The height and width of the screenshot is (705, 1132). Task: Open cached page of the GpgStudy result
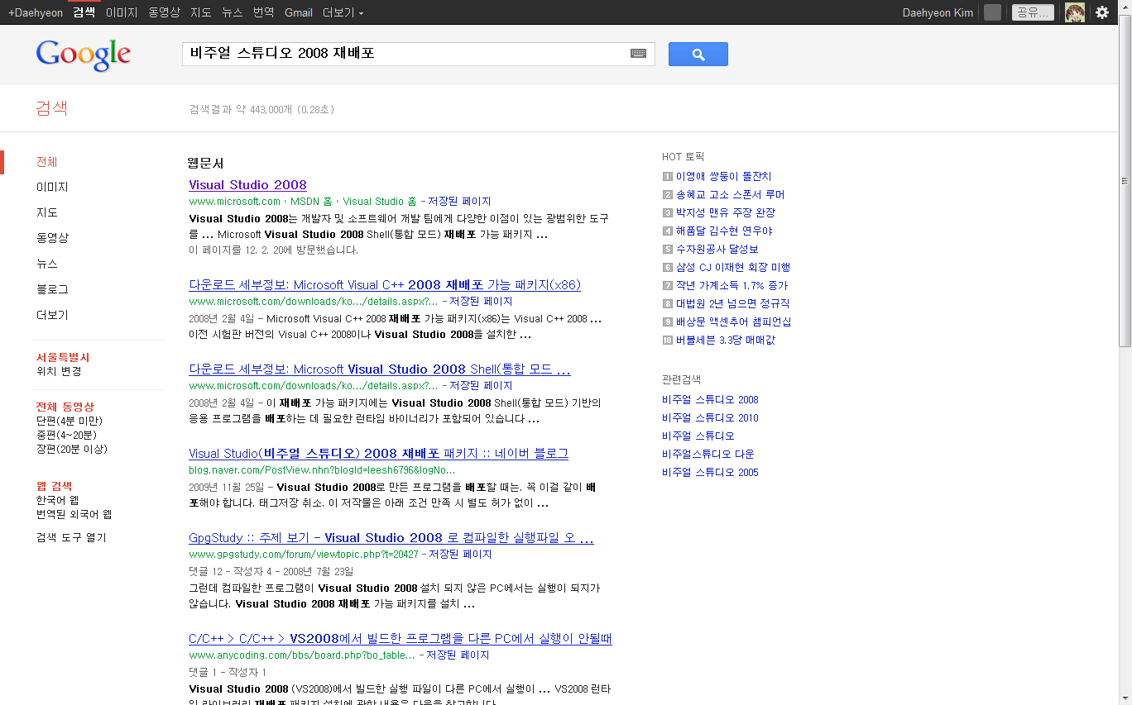tap(460, 555)
